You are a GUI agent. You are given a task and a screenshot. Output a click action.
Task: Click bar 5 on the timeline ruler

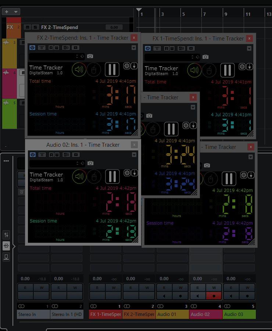183,14
